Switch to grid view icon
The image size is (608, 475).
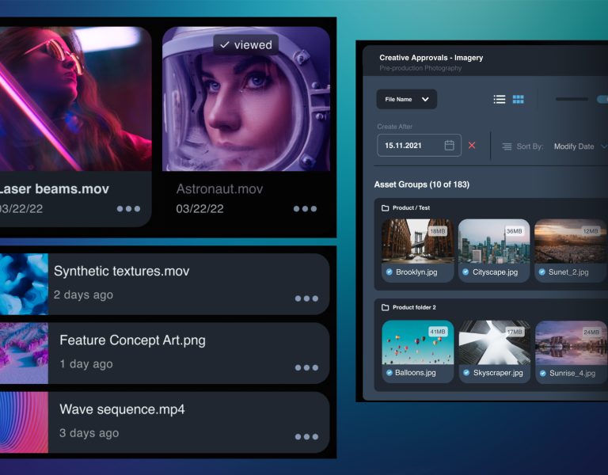pyautogui.click(x=519, y=100)
